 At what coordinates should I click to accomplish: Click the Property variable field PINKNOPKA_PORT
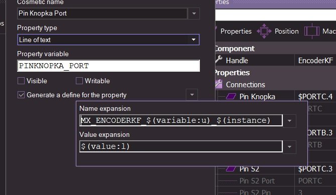(108, 66)
